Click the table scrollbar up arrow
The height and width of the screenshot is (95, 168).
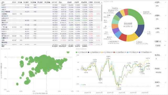tap(102, 3)
